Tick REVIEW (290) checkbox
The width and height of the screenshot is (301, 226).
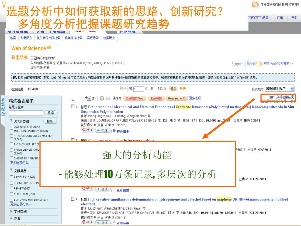pos(11,189)
